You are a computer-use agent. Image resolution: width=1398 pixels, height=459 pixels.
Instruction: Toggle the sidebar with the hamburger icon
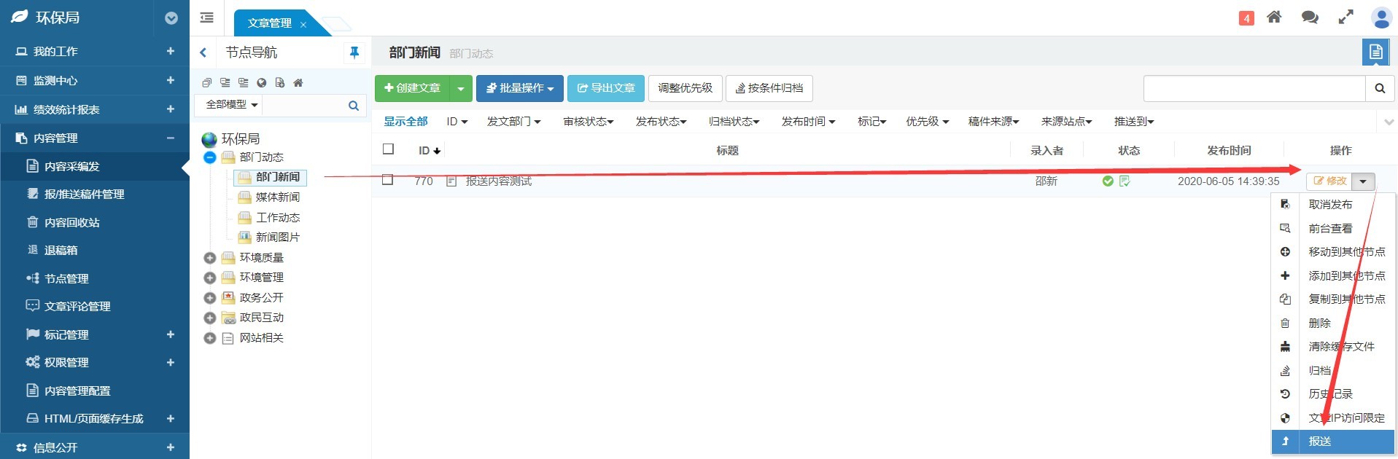207,17
